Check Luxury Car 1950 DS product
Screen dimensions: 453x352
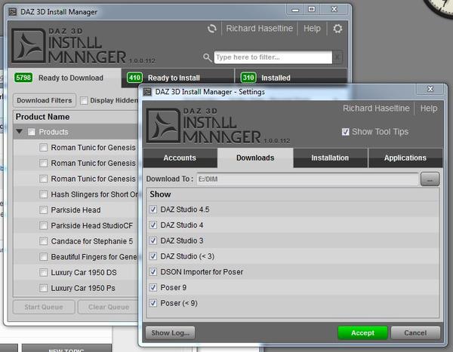click(x=43, y=272)
